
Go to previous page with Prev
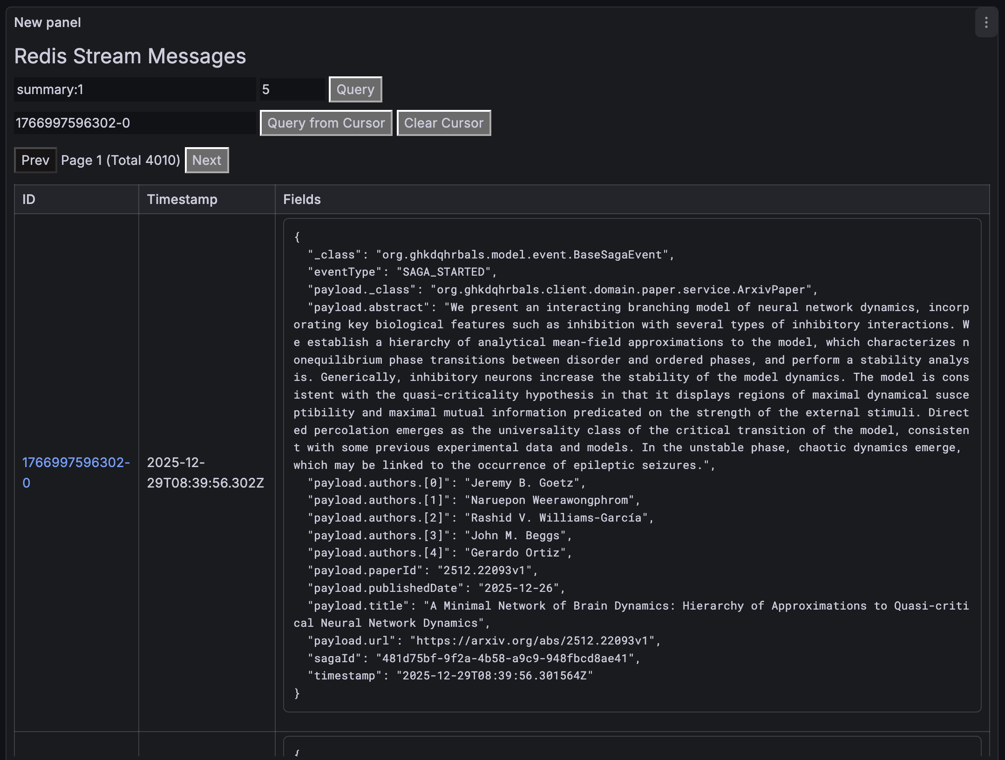pyautogui.click(x=35, y=160)
